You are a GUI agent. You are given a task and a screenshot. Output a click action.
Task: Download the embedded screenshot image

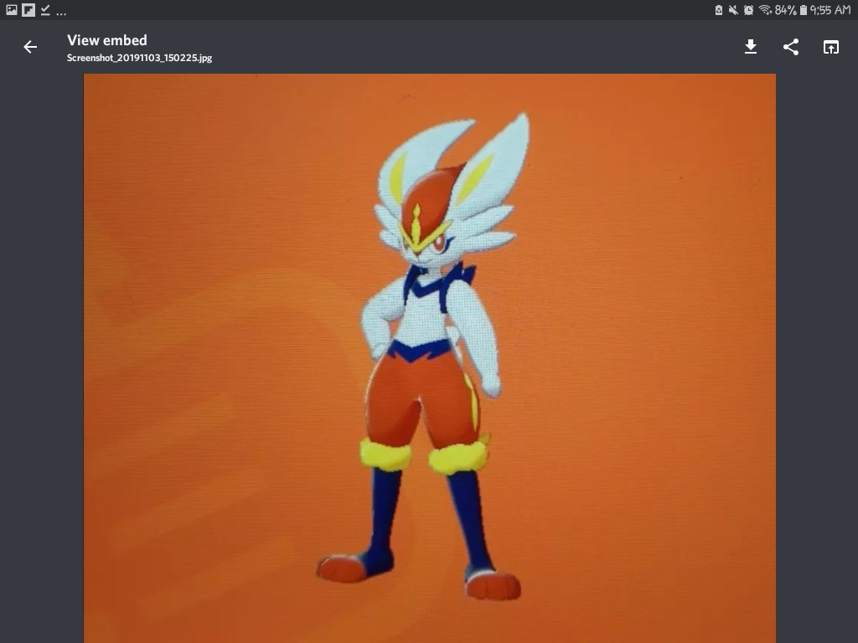(751, 47)
